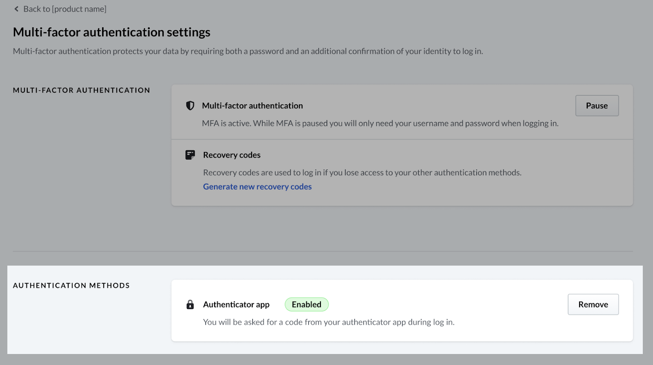Click the authenticator app code prompt description
This screenshot has width=653, height=365.
[x=329, y=322]
